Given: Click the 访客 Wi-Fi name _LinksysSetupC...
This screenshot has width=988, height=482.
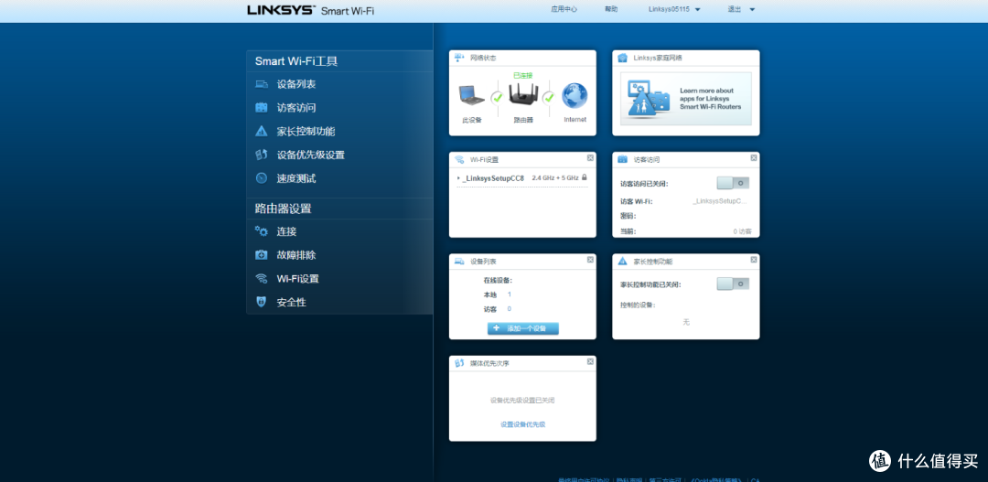Looking at the screenshot, I should 720,201.
